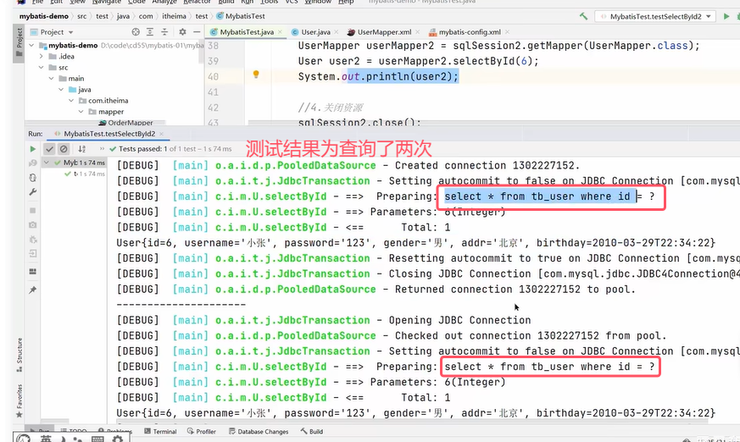Close the MybatisTest.java editor tab
The width and height of the screenshot is (740, 442).
[281, 32]
